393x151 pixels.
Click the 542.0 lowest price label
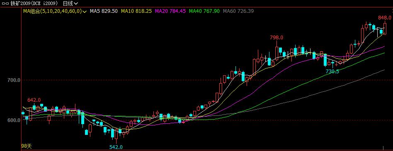pos(116,147)
